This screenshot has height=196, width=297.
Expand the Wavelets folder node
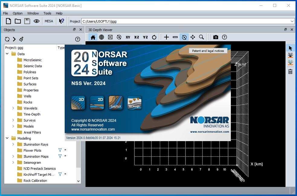point(13,108)
